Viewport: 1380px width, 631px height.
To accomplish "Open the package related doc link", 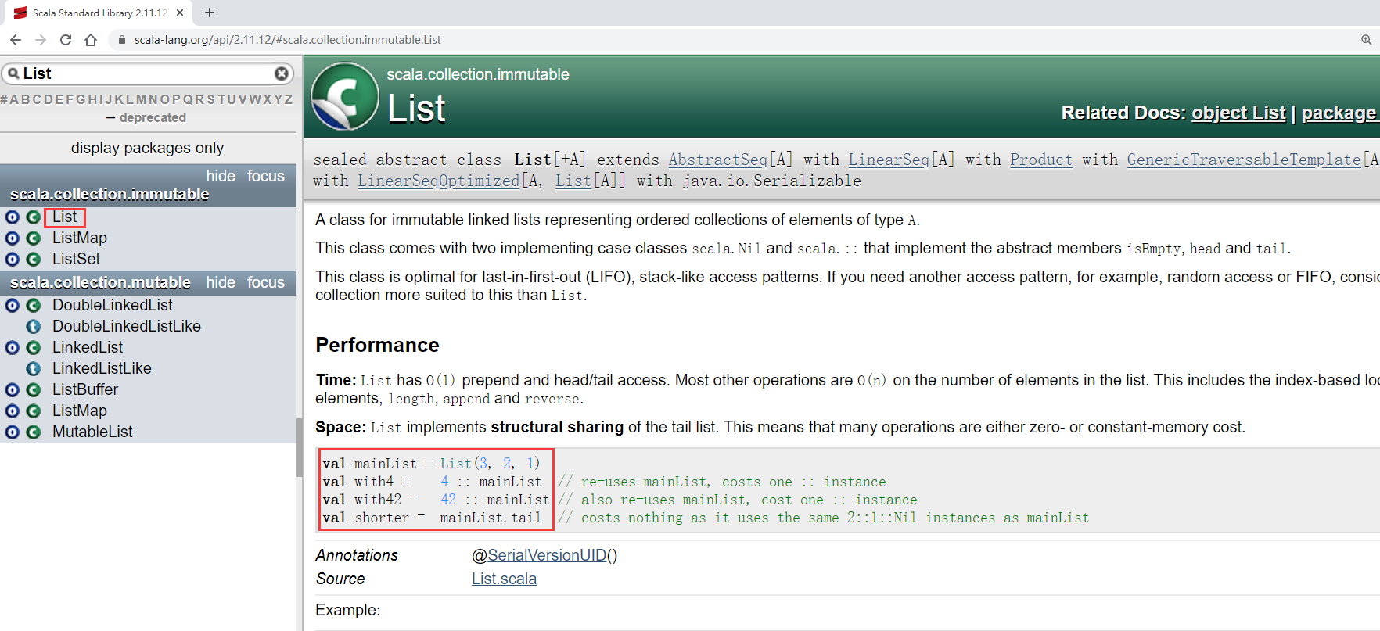I will click(1339, 113).
